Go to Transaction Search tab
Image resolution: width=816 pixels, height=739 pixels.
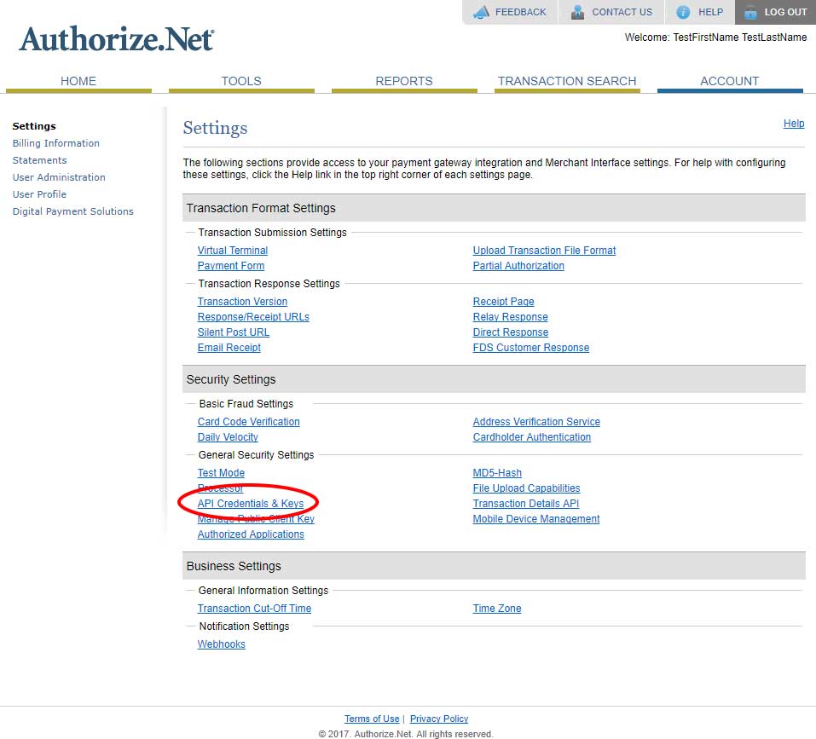(x=567, y=81)
